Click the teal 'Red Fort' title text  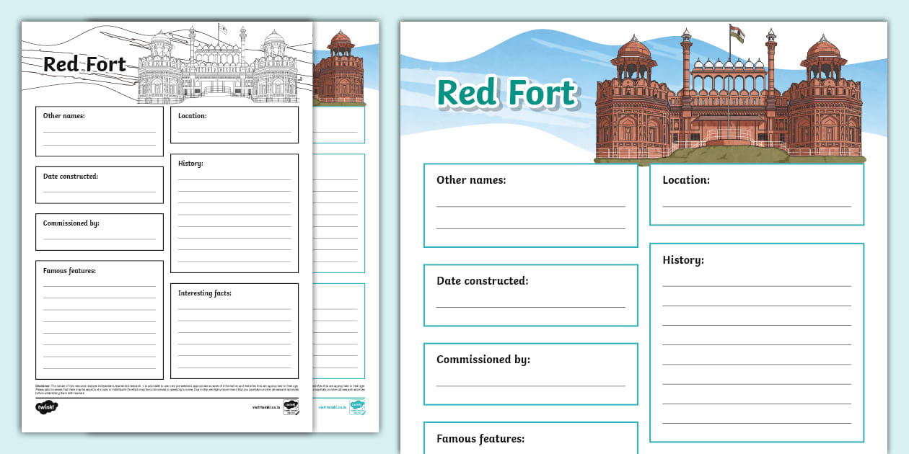[x=506, y=93]
